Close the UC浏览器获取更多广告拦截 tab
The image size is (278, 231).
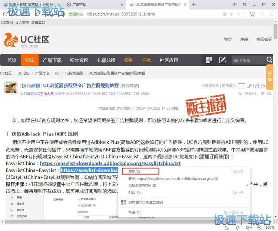185,5
